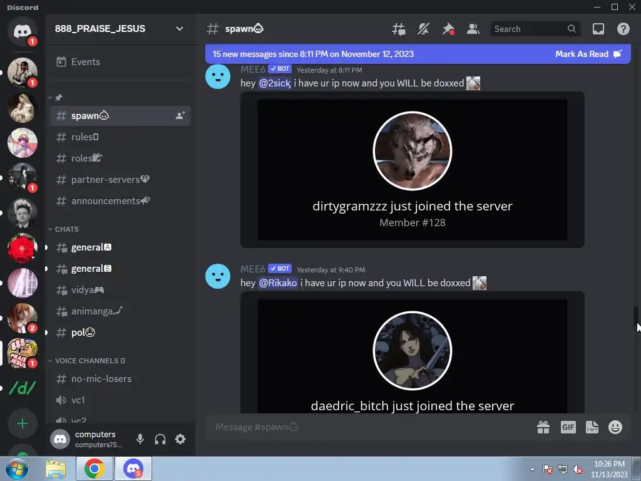Open the black-and-white man portrait server icon
This screenshot has height=481, width=641.
click(23, 213)
